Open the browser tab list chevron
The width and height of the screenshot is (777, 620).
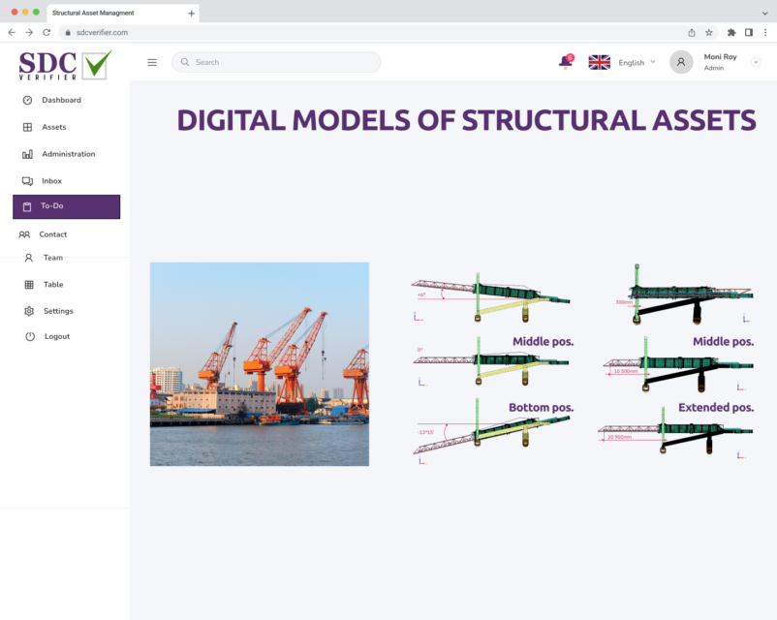pos(764,13)
